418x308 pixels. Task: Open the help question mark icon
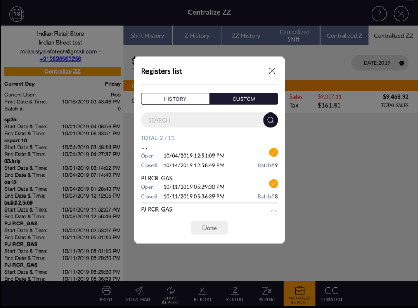click(379, 14)
